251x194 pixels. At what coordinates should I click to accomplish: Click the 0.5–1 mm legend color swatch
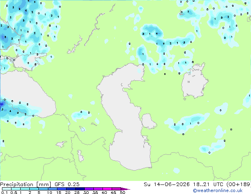point(16,189)
